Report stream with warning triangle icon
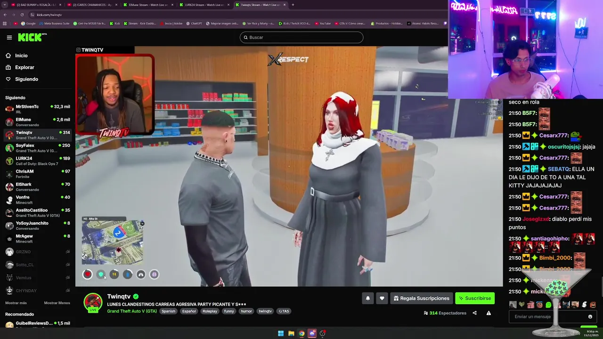Viewport: 603px width, 339px height. coord(489,313)
